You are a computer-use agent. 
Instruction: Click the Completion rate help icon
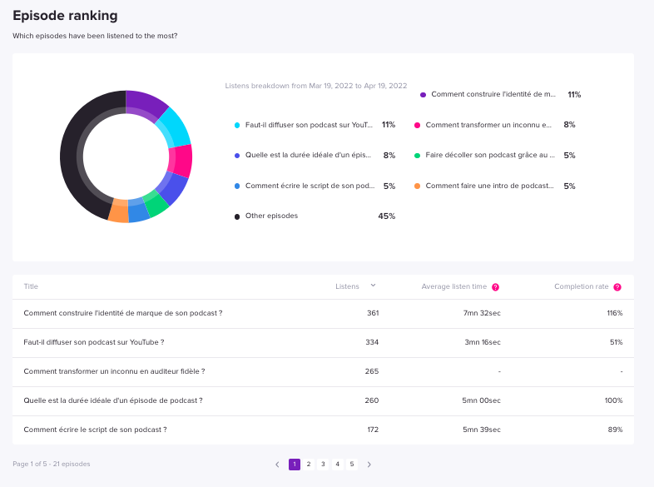tap(617, 287)
